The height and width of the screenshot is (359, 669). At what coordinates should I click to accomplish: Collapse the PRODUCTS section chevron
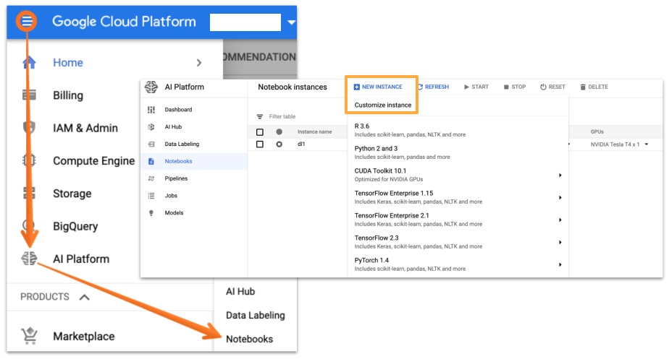pos(85,297)
